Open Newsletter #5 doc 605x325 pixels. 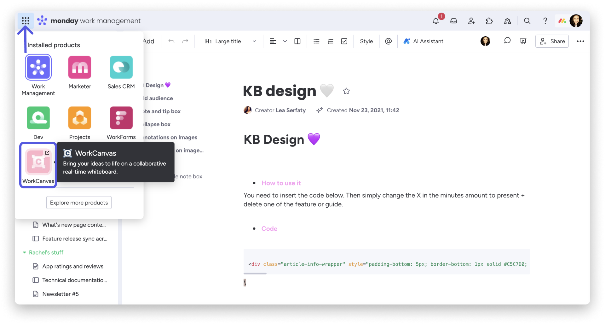tap(56, 294)
